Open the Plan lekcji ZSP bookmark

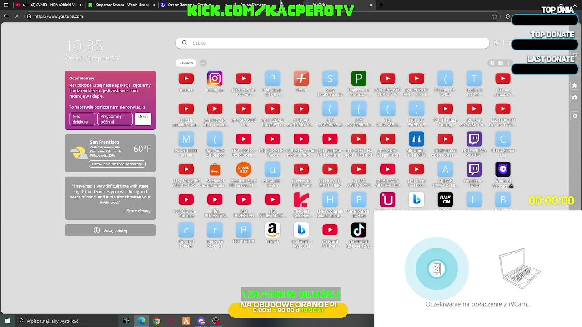[x=272, y=79]
